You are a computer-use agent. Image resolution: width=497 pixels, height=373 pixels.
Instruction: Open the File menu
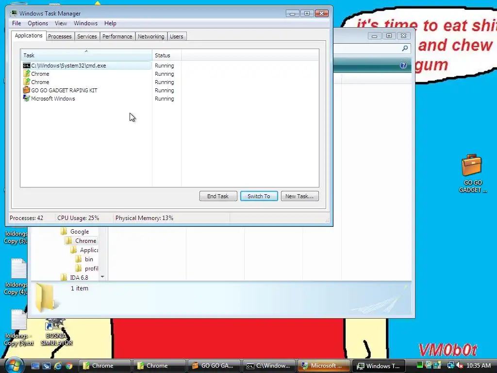coord(17,23)
